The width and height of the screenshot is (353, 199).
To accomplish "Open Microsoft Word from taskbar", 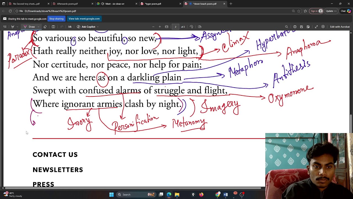I will [x=226, y=195].
